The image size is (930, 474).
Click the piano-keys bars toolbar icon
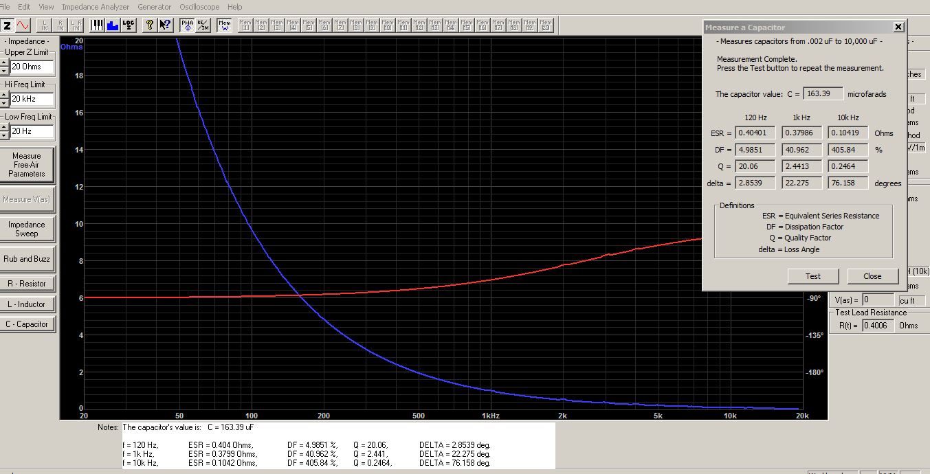[x=97, y=25]
